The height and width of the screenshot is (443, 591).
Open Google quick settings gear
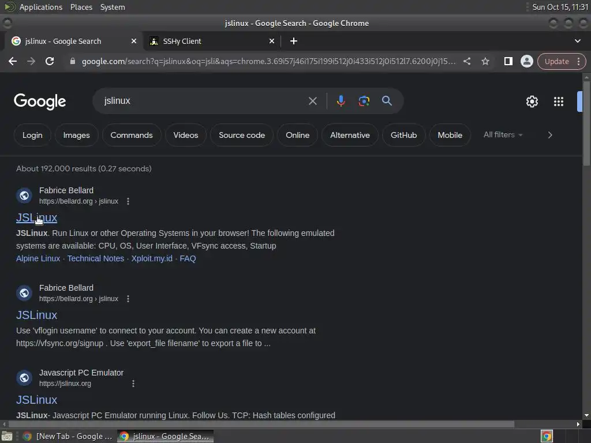point(532,102)
